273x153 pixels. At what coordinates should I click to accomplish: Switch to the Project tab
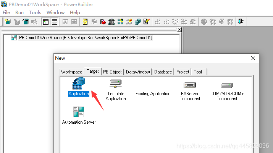pyautogui.click(x=183, y=72)
